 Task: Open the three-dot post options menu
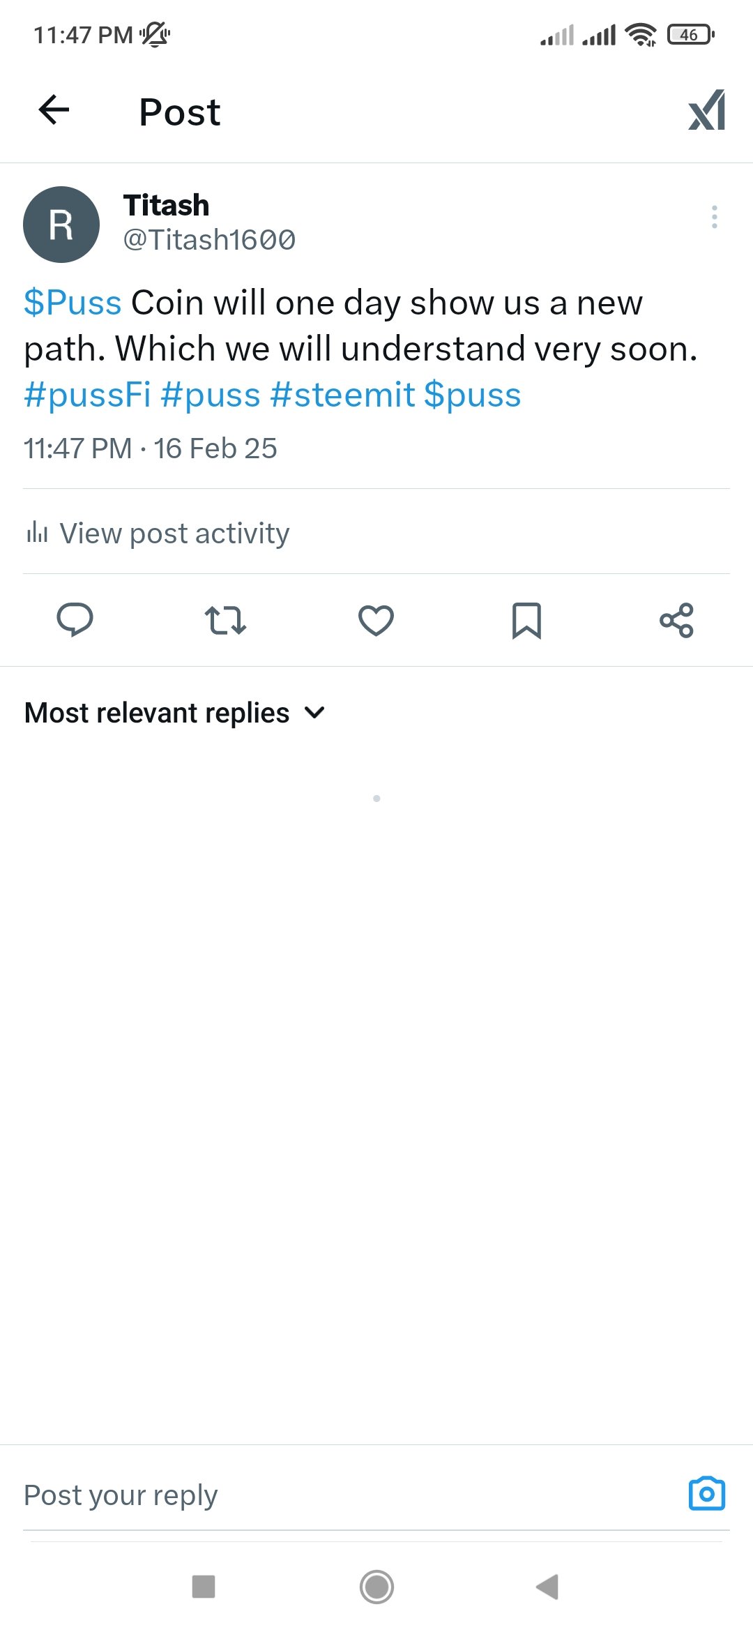coord(714,217)
